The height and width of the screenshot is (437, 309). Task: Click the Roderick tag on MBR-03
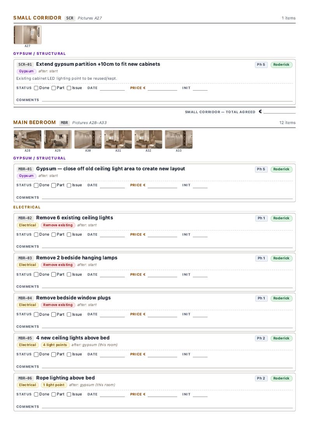pyautogui.click(x=281, y=259)
